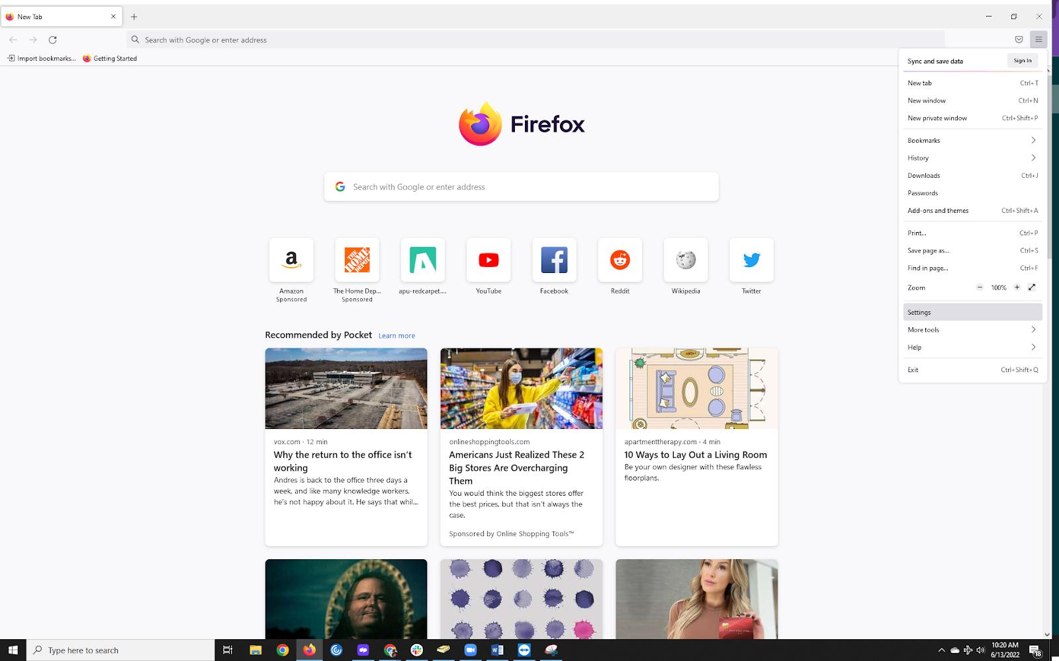This screenshot has width=1059, height=661.
Task: Open the Getting Started bookmark
Action: click(x=110, y=58)
